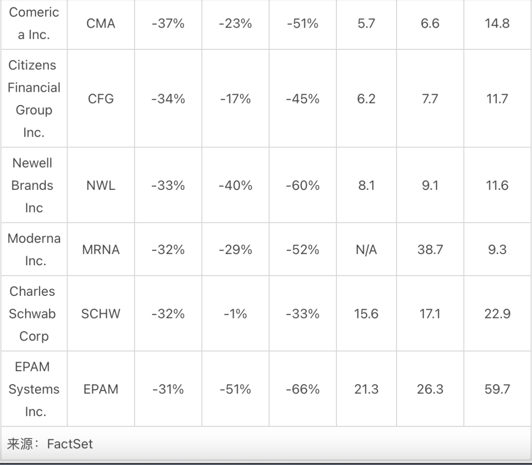Click the 59.7 value in EPAM row
The image size is (532, 465).
coord(498,389)
